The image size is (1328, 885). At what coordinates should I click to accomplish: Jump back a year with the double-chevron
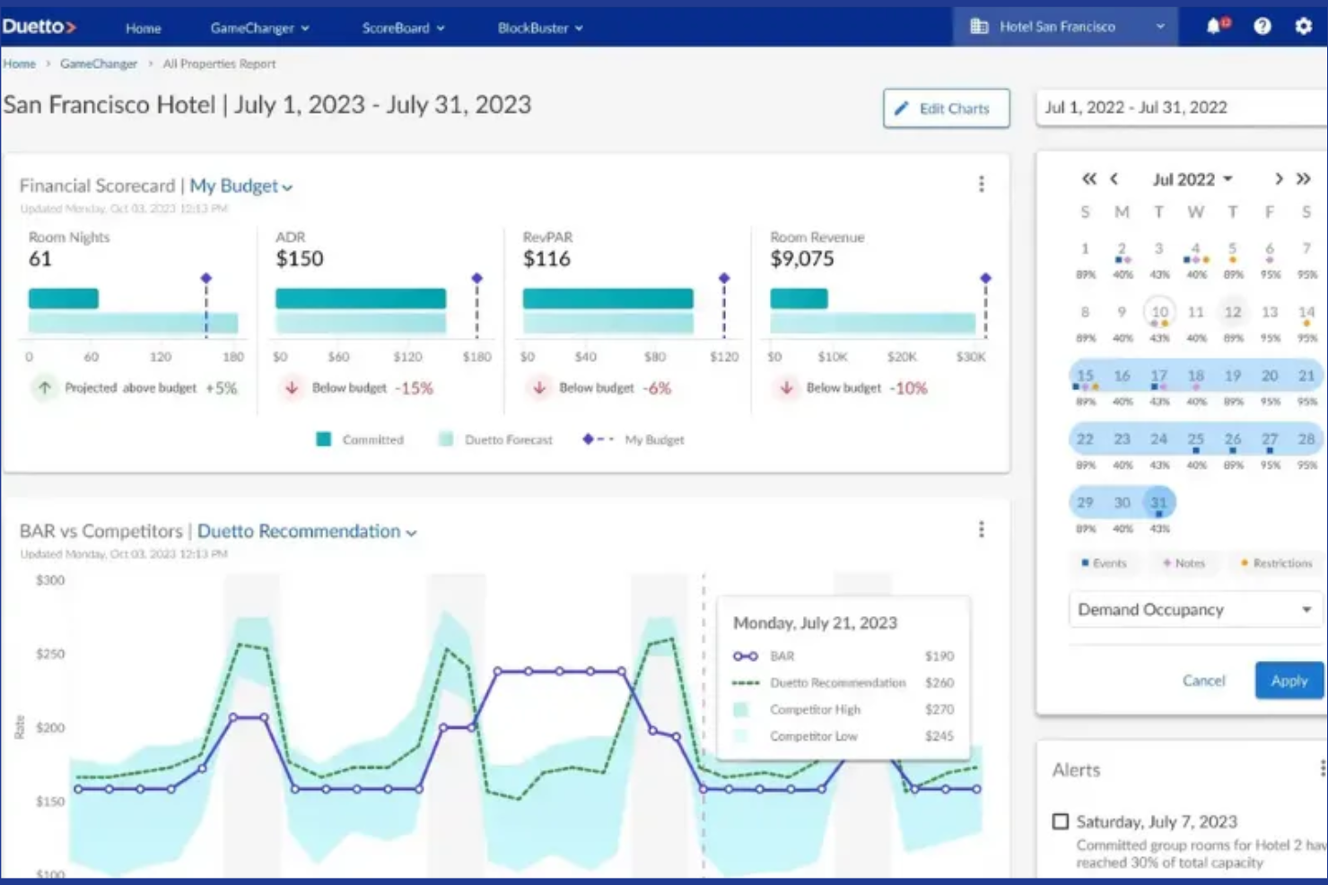point(1088,178)
